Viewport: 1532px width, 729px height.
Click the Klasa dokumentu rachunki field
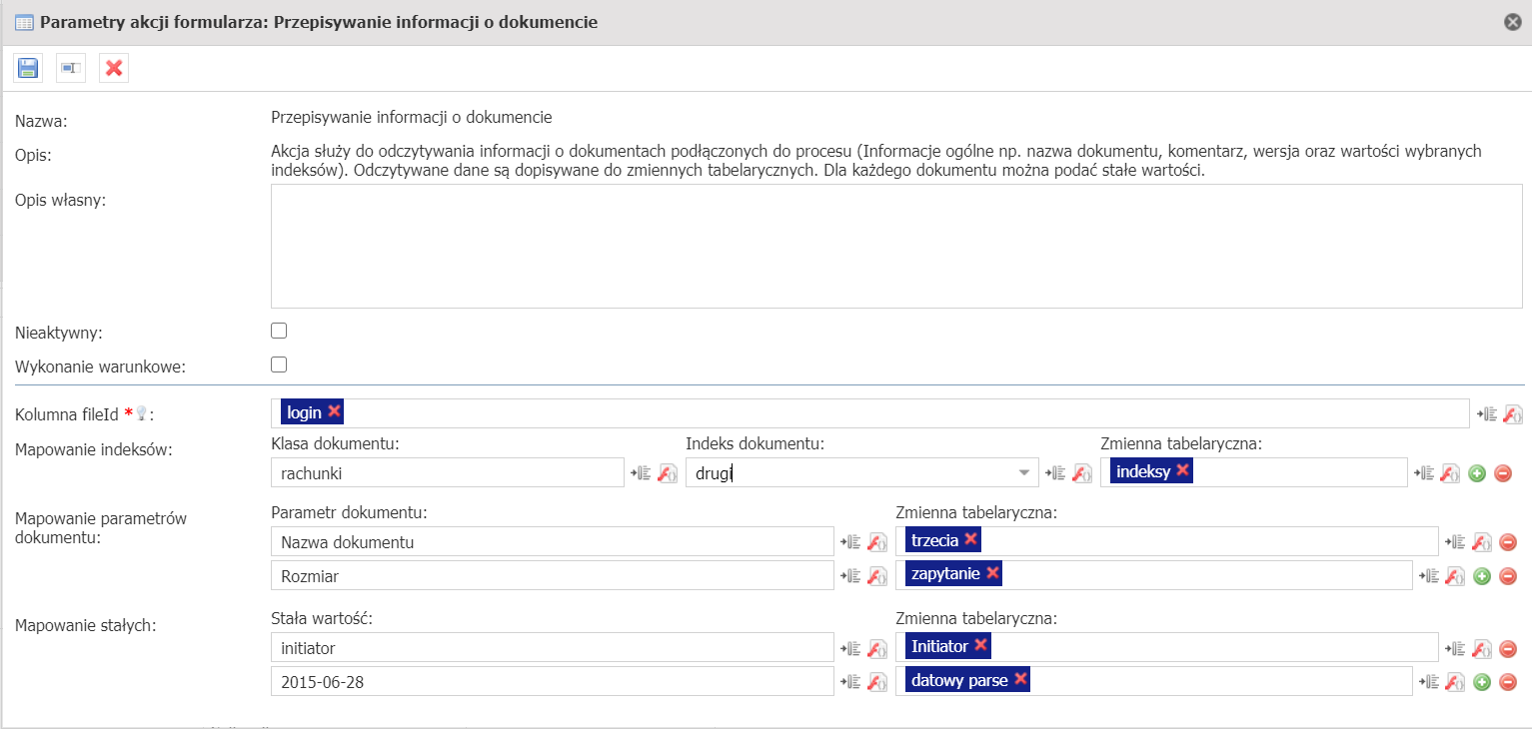[x=448, y=472]
